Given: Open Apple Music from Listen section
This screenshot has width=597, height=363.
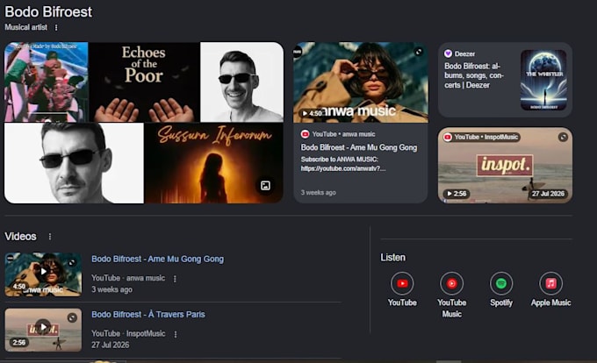Looking at the screenshot, I should [x=550, y=283].
